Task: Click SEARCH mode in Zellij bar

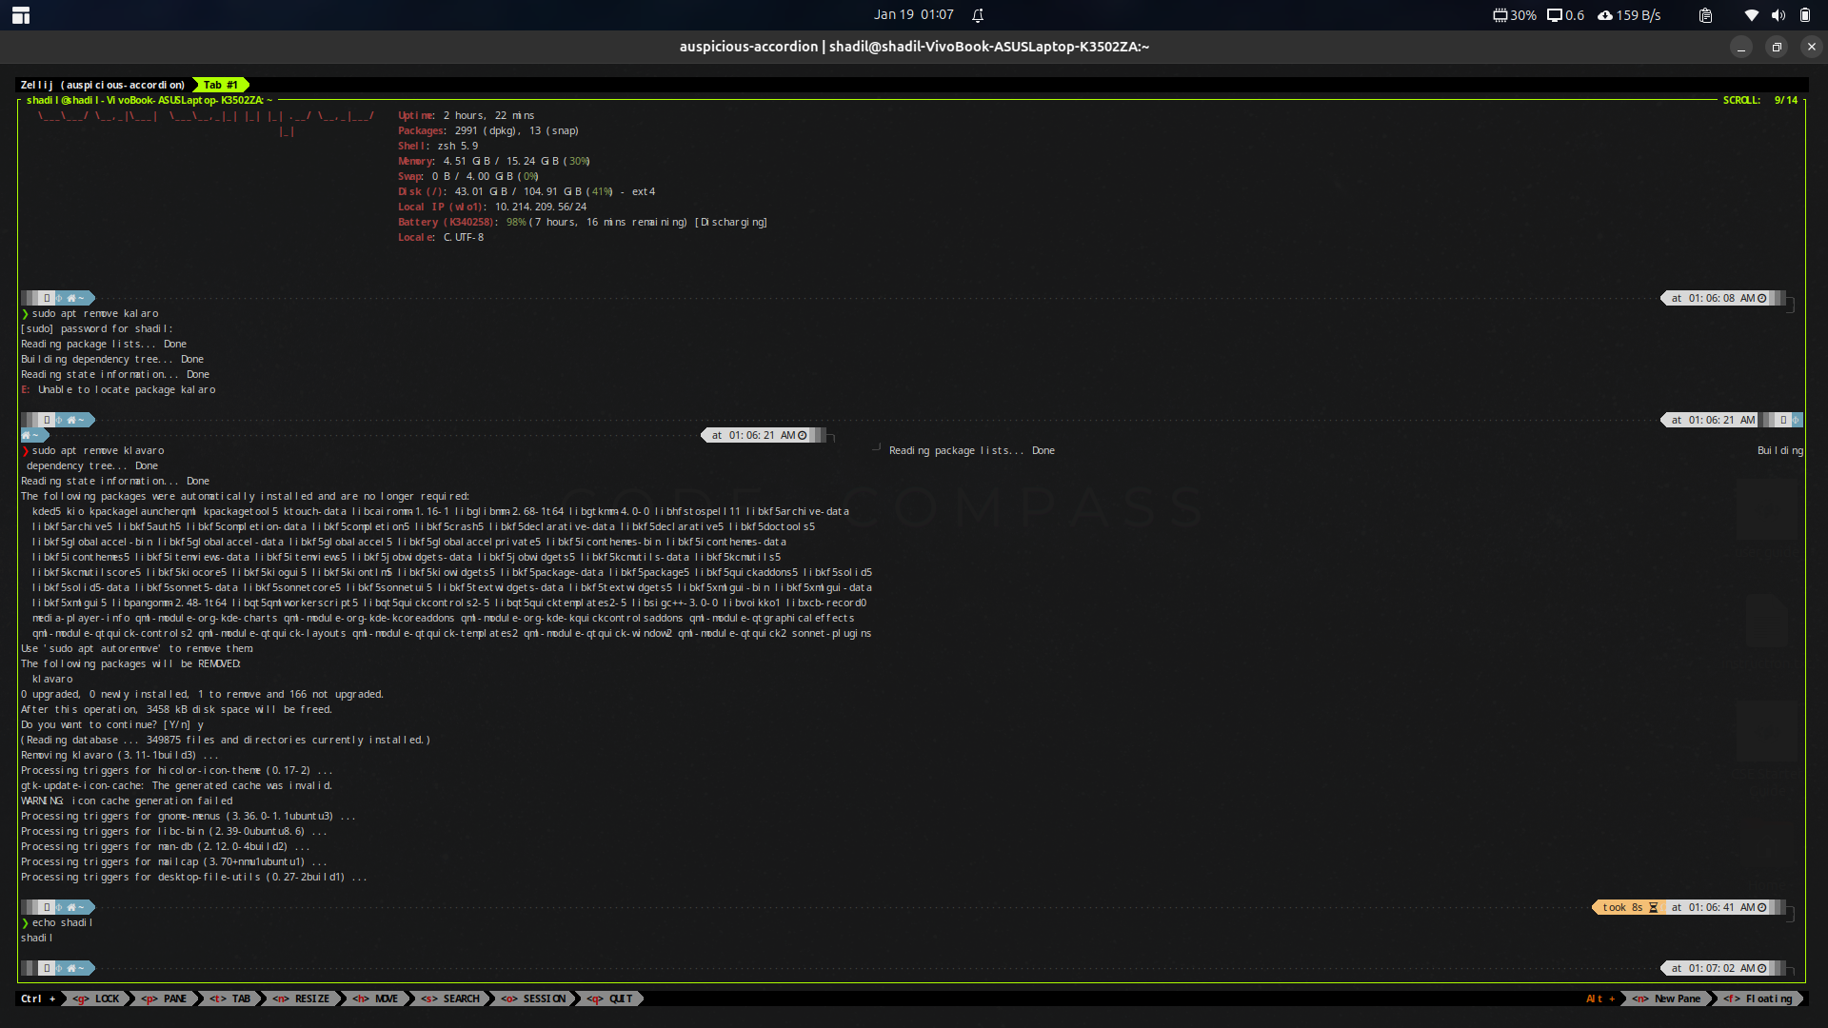Action: [x=450, y=998]
